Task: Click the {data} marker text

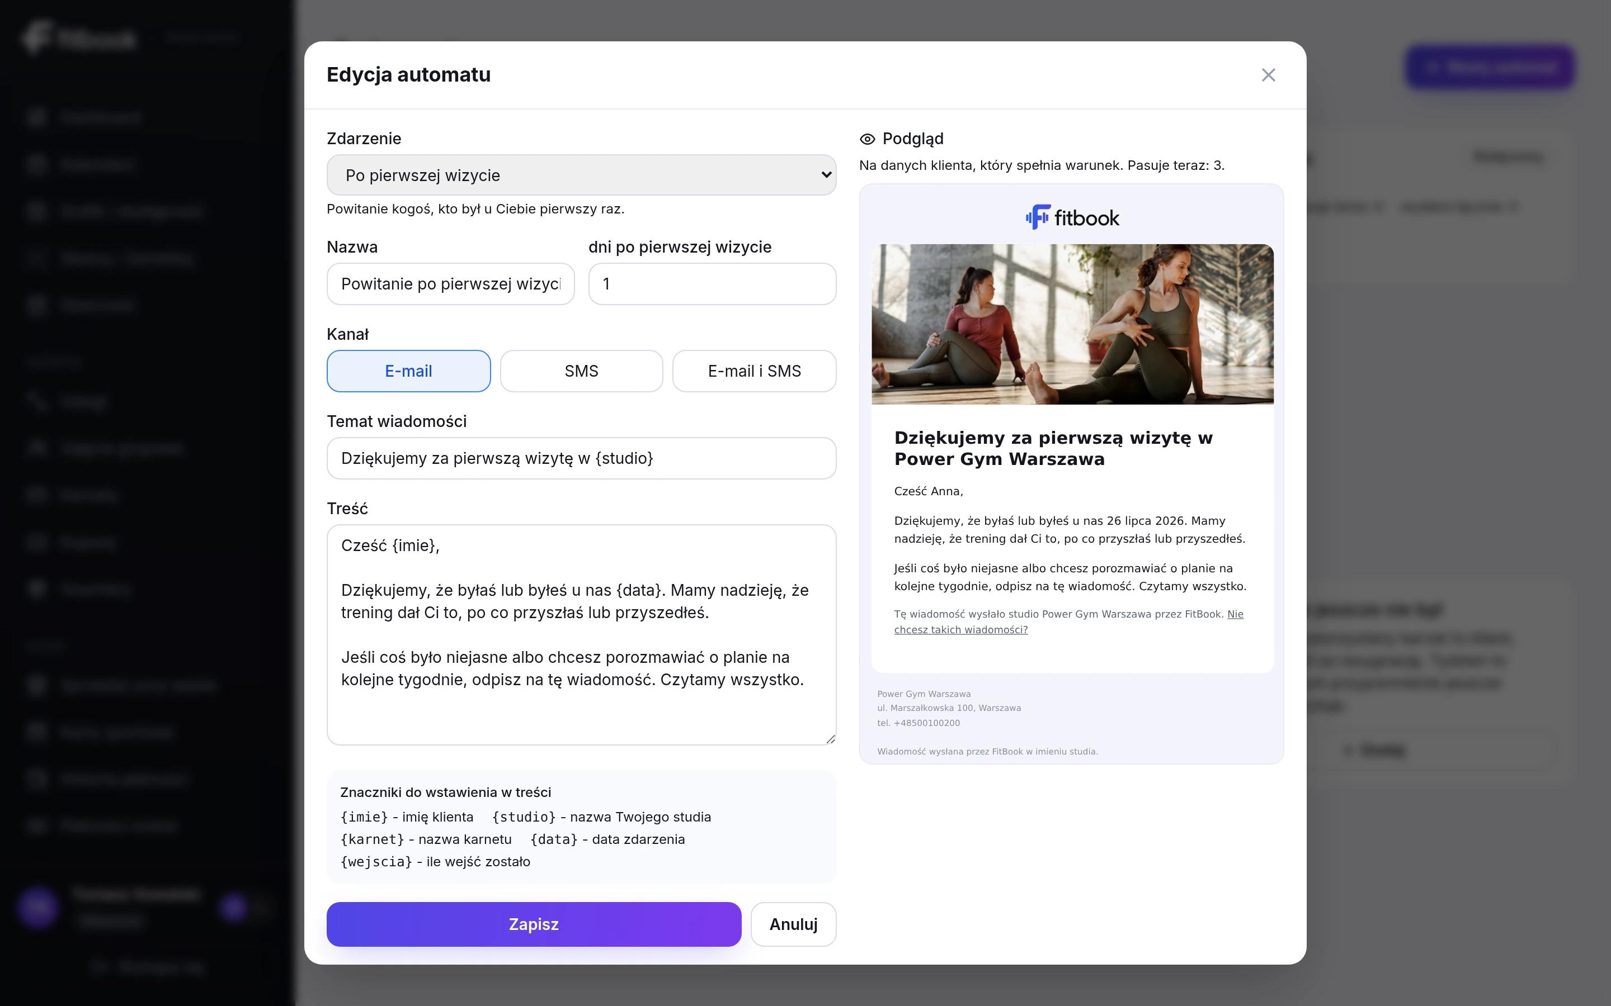Action: pyautogui.click(x=554, y=839)
